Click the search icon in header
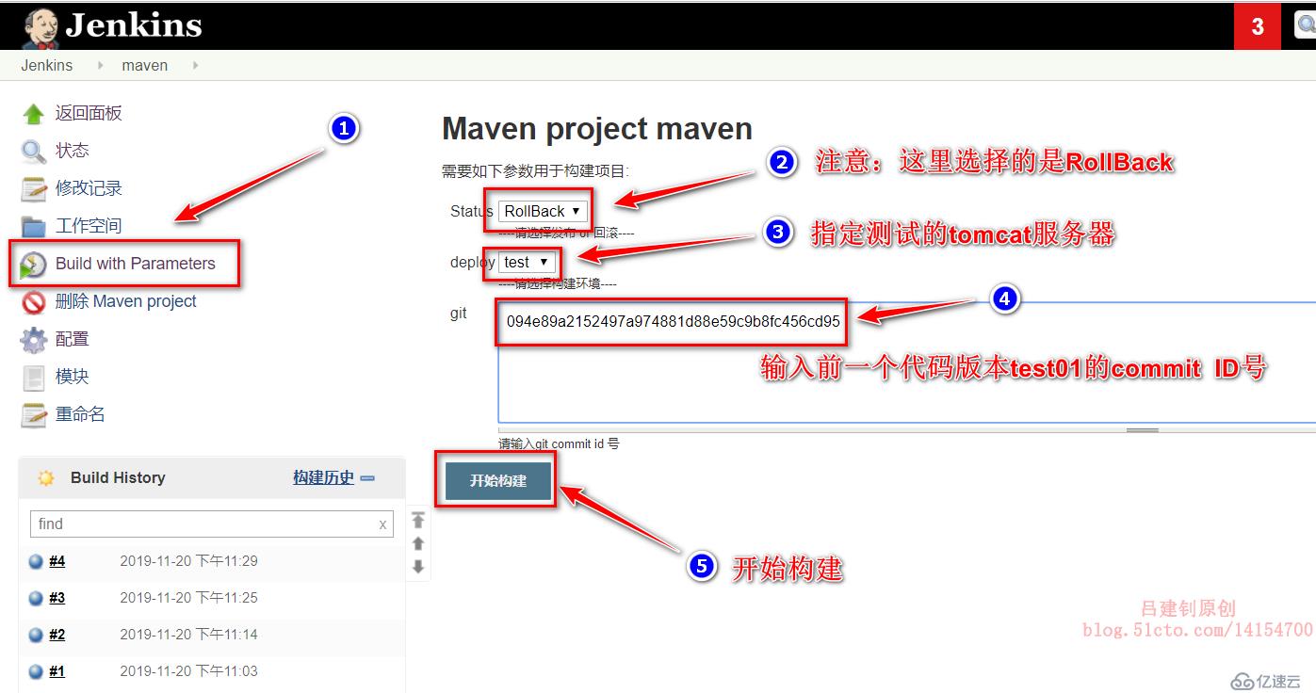Image resolution: width=1316 pixels, height=693 pixels. click(x=1305, y=25)
